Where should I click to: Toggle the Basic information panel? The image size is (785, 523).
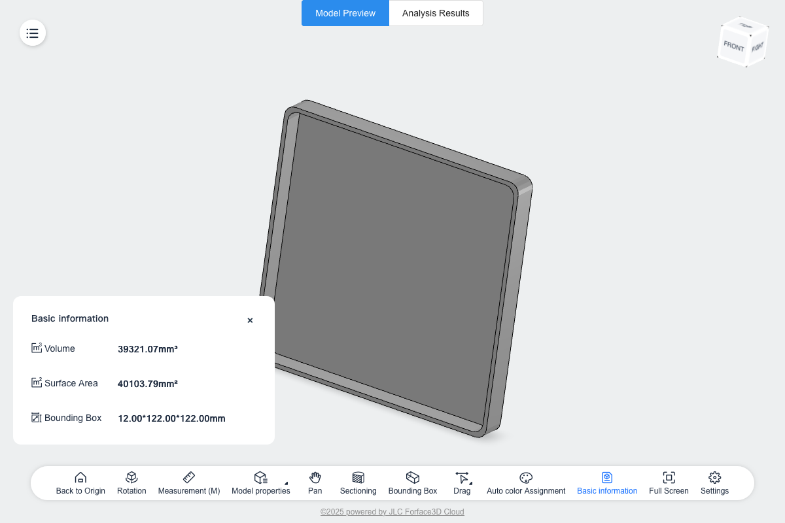point(607,483)
